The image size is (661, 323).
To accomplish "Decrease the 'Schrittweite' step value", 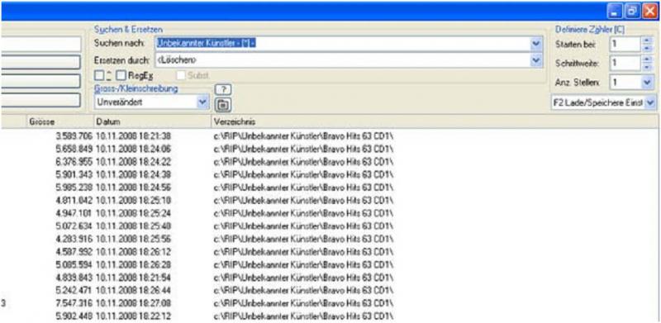I will tap(647, 67).
